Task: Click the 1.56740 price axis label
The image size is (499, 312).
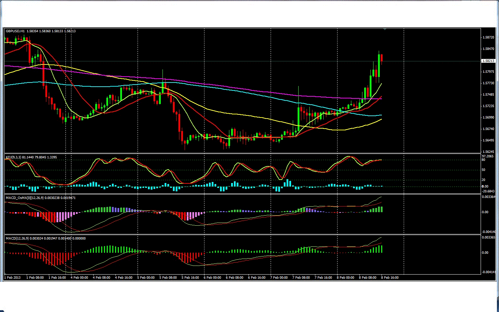Action: point(488,129)
